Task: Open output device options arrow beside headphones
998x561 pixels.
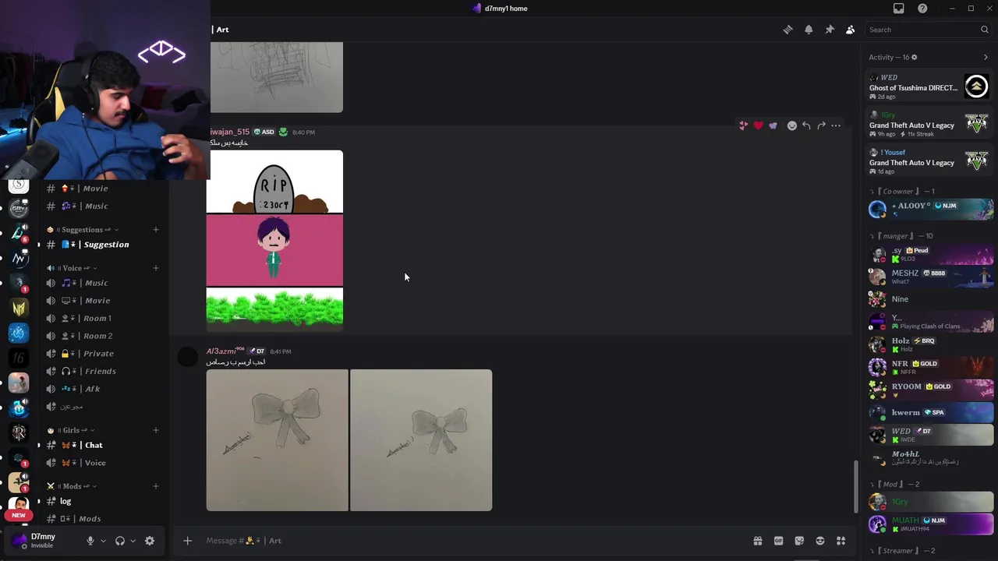Action: [133, 541]
